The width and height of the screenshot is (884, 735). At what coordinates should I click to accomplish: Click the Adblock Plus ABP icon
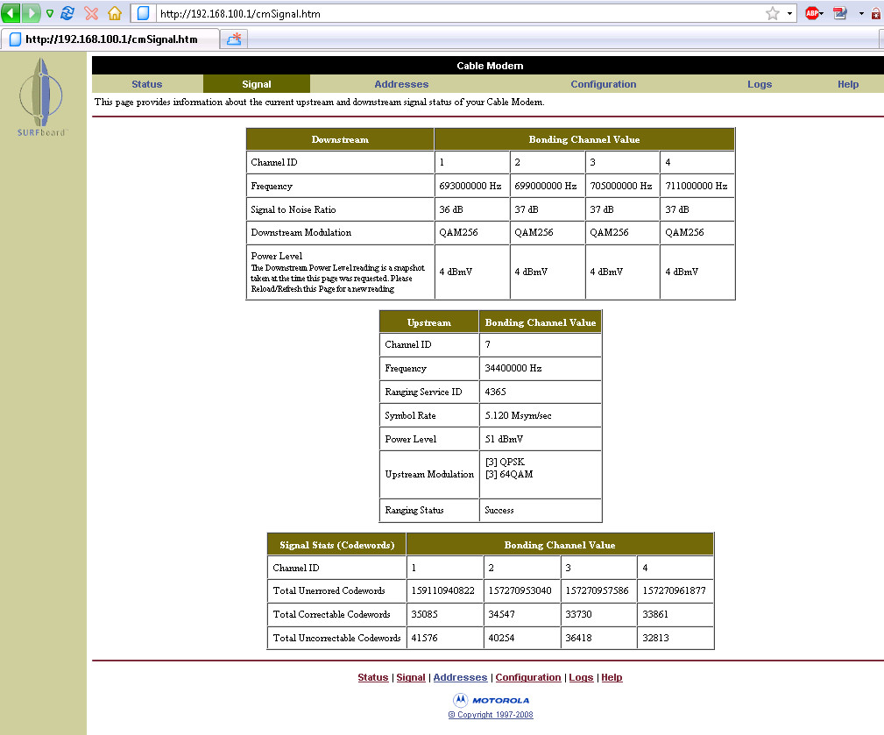(812, 13)
